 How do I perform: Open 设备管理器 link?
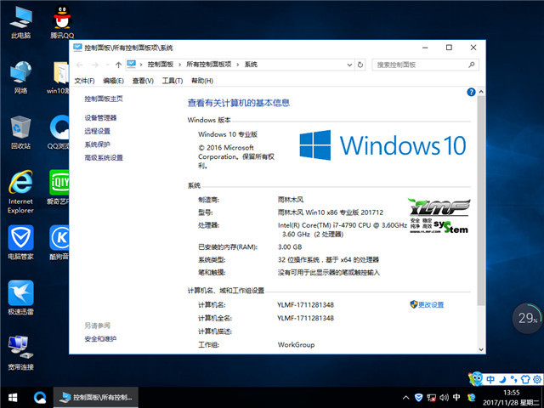coord(100,118)
